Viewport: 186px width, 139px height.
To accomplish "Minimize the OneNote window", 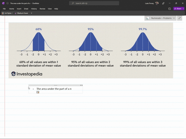I will tap(170, 3).
